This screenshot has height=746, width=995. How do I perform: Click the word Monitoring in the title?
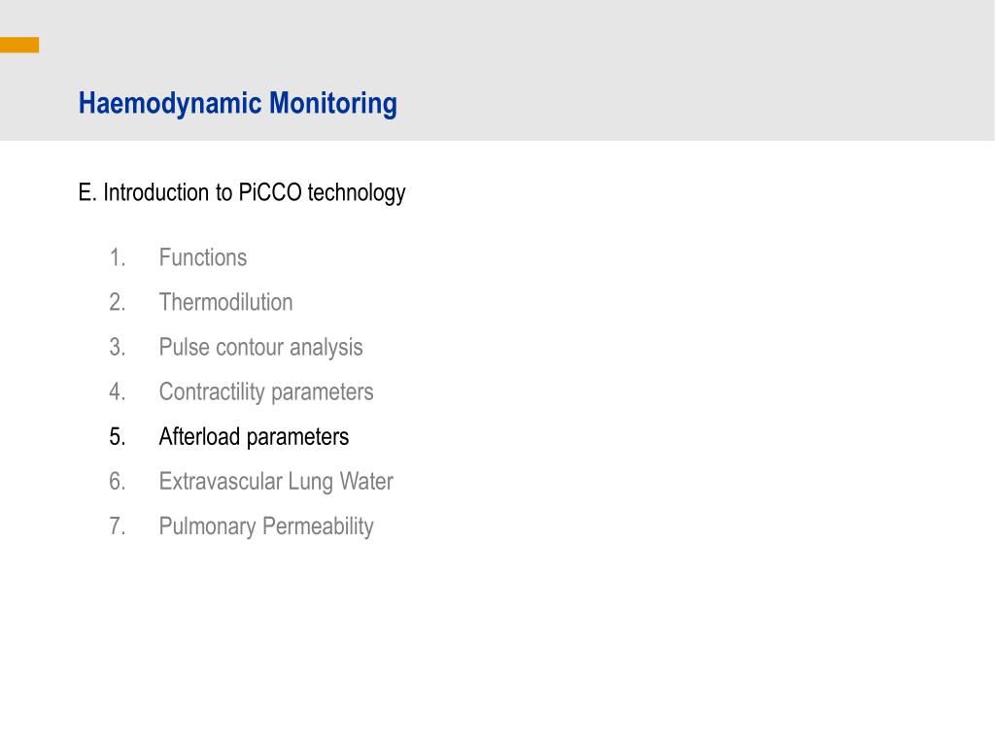click(x=333, y=103)
